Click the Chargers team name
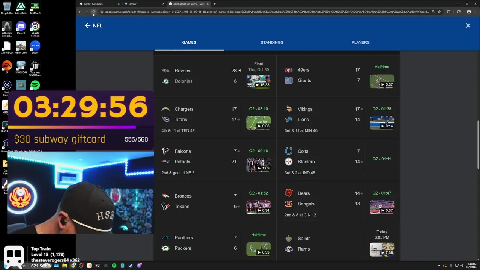Image resolution: width=480 pixels, height=270 pixels. [x=184, y=109]
